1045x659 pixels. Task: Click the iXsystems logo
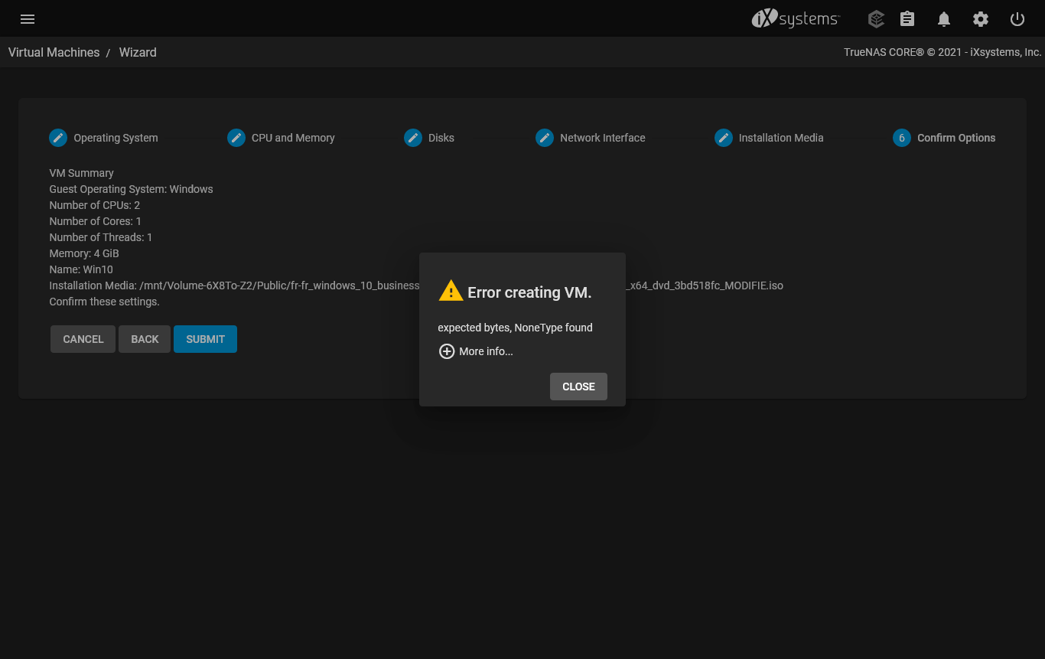coord(796,19)
